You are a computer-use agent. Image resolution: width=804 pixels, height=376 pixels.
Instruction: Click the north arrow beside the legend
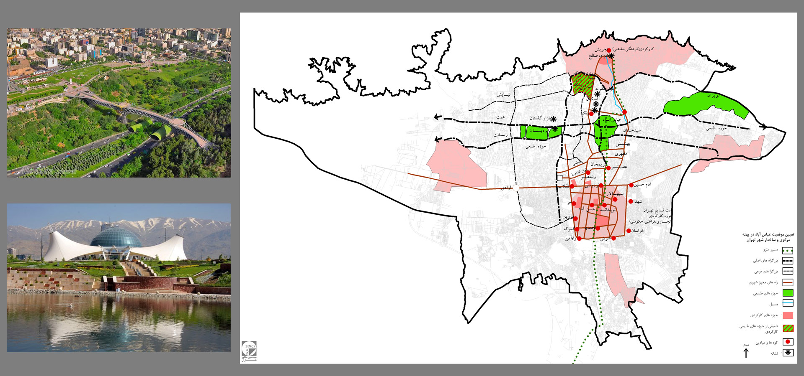(x=746, y=352)
